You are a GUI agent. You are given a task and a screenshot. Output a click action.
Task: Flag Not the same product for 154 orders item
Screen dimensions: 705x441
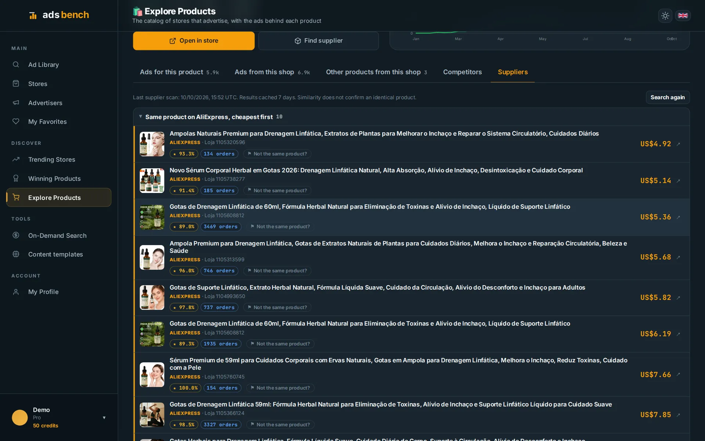[x=280, y=388]
